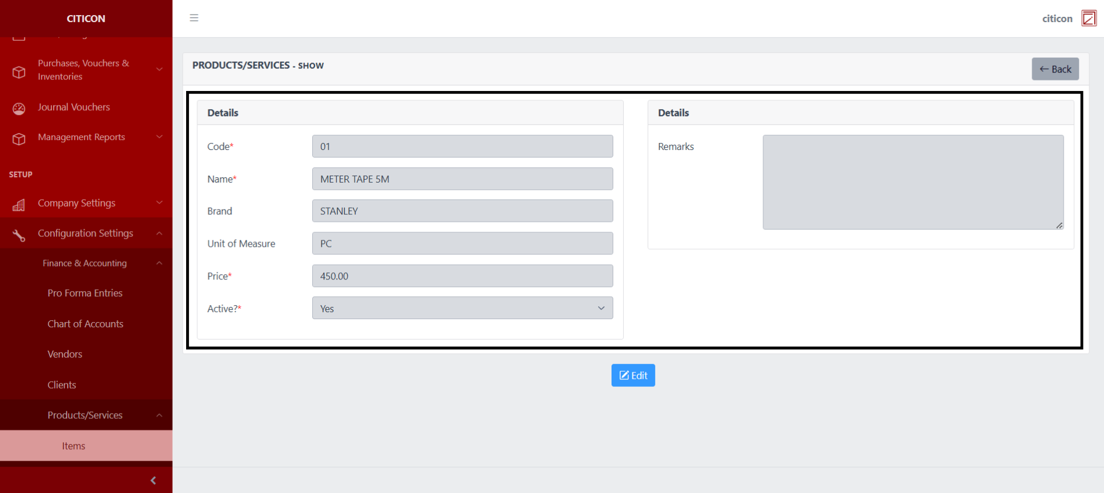Open Journal Vouchers in the sidebar
The image size is (1104, 493).
74,107
